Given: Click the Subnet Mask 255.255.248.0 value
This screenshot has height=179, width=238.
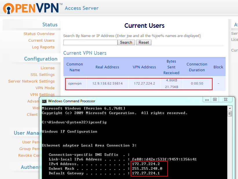Looking at the screenshot, I should 147,169.
